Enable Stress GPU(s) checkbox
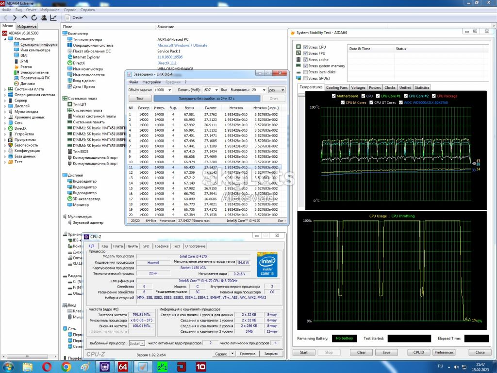This screenshot has height=373, width=497. coord(306,78)
